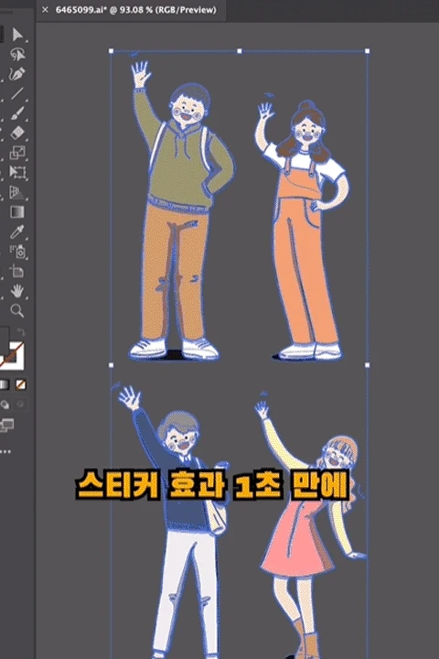
Task: Apply Gradient fill mode button
Action: pyautogui.click(x=4, y=384)
